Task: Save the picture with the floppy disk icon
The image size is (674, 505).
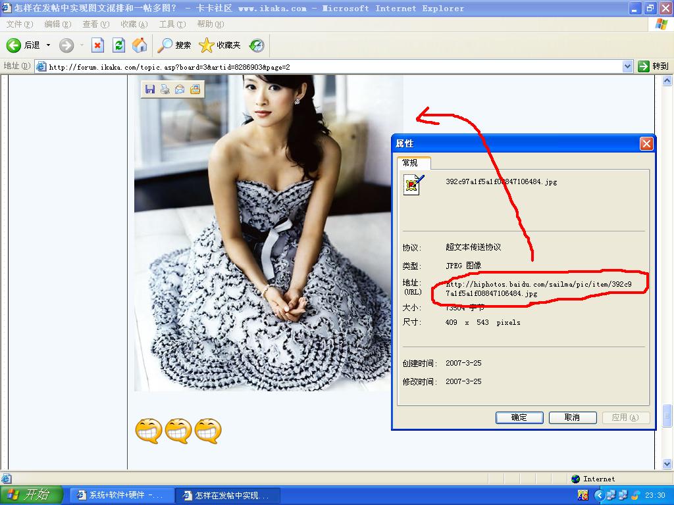Action: 150,89
